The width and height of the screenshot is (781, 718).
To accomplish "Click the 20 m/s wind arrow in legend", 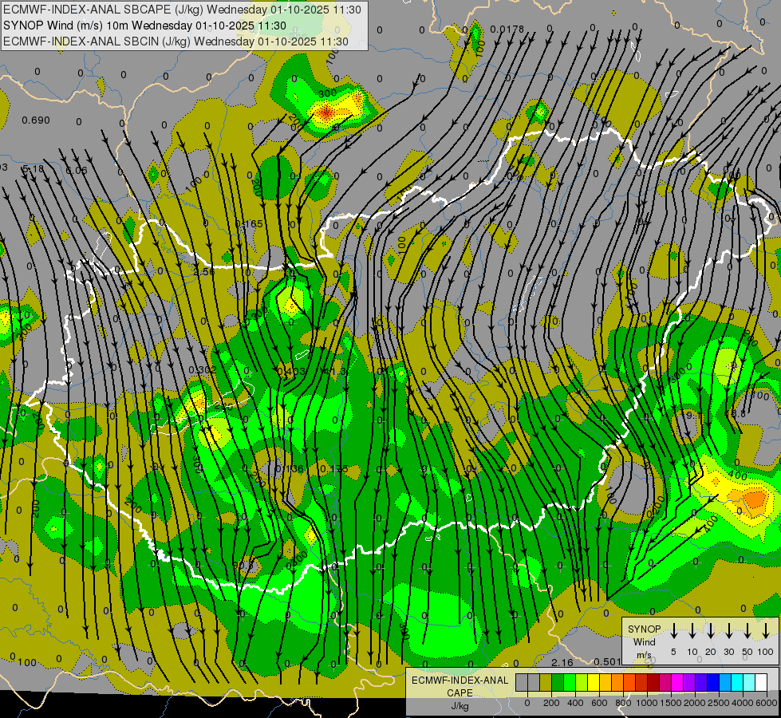I will click(x=711, y=631).
